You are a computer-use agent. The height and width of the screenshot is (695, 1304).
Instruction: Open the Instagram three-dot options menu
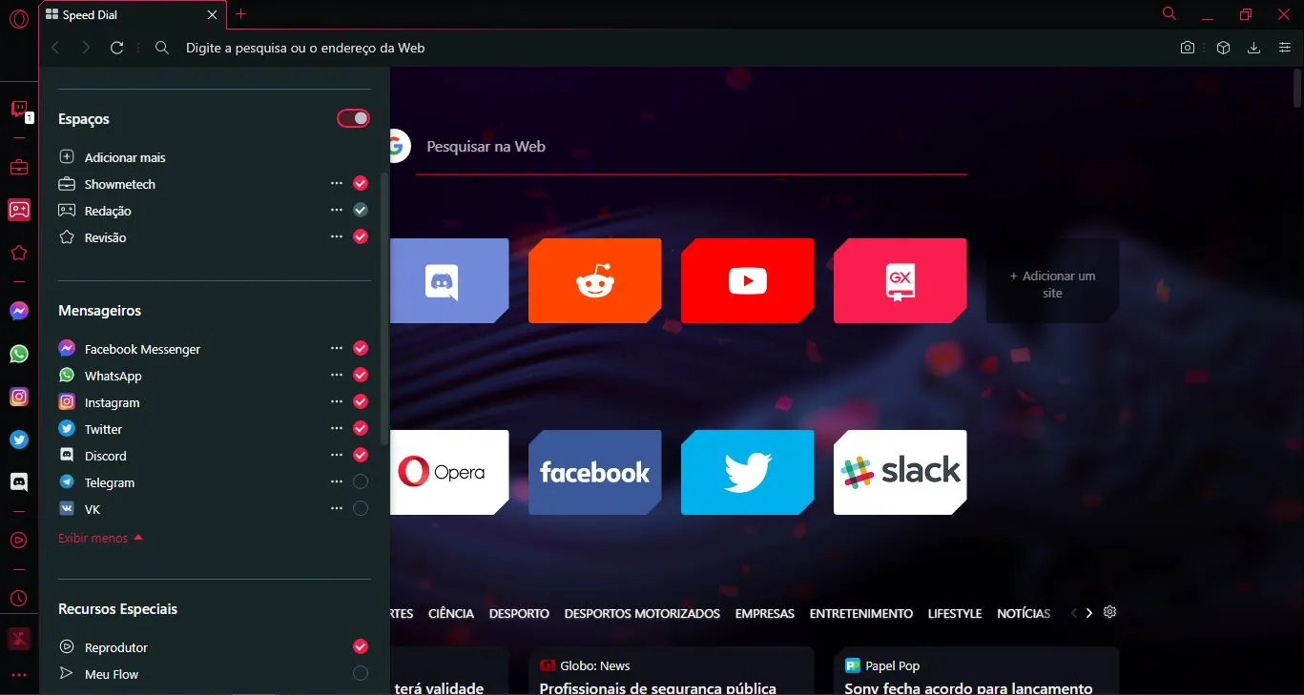pyautogui.click(x=337, y=401)
